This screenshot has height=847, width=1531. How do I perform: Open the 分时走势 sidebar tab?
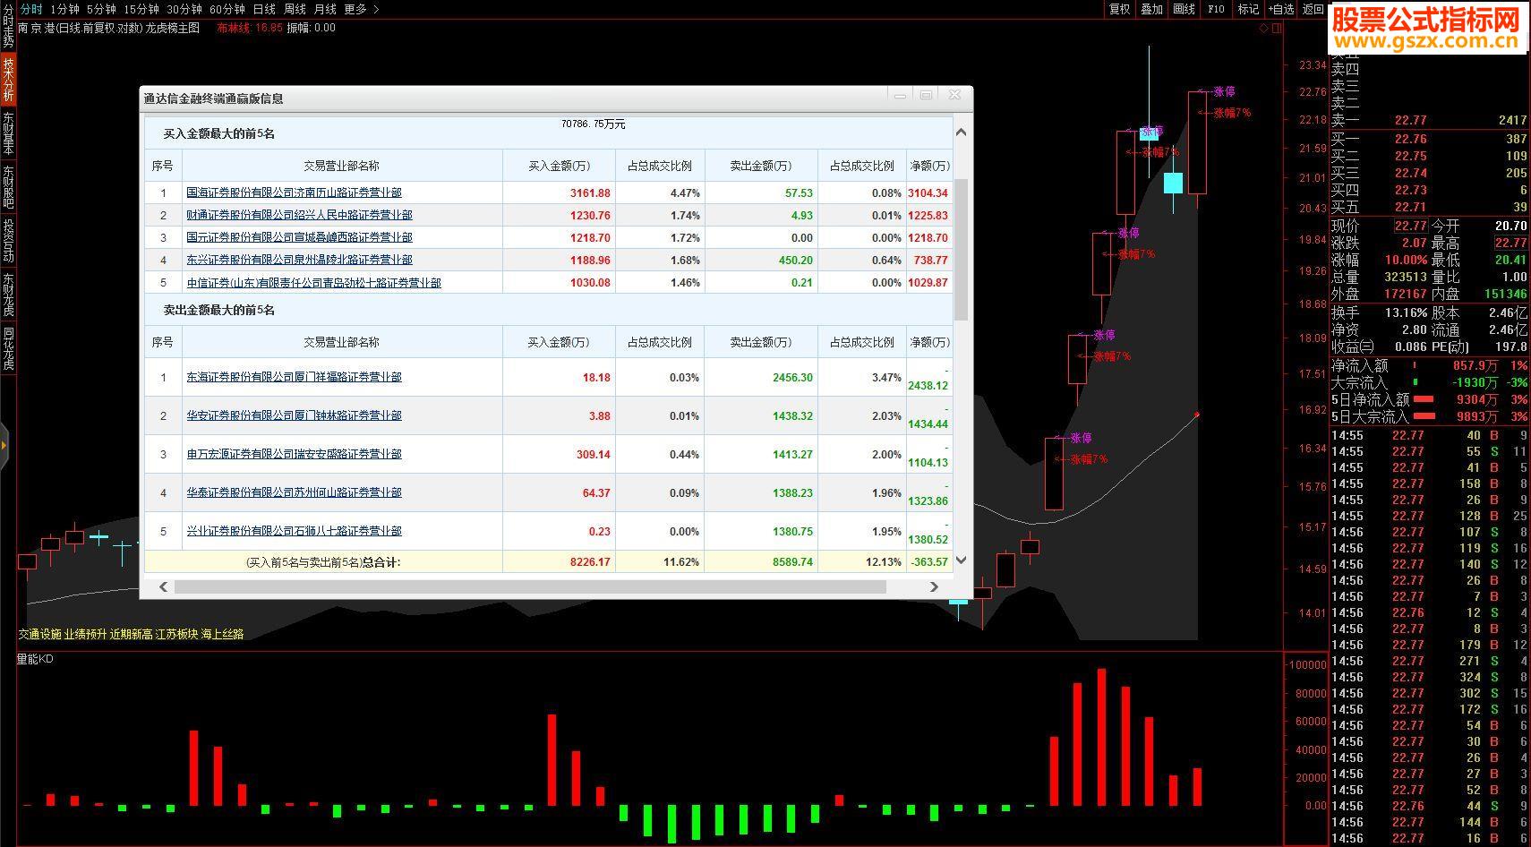coord(8,25)
